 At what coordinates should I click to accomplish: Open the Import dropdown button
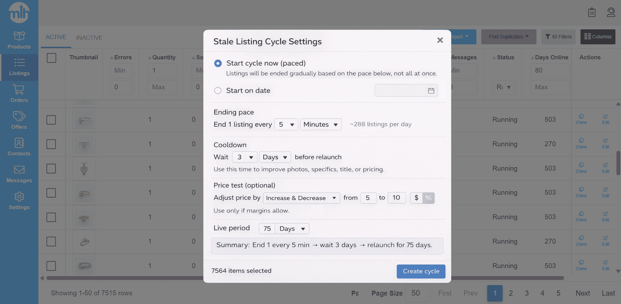point(463,37)
